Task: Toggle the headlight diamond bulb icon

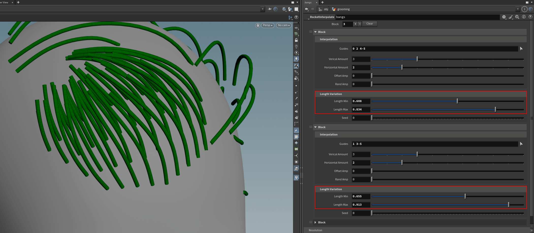Action: [296, 53]
